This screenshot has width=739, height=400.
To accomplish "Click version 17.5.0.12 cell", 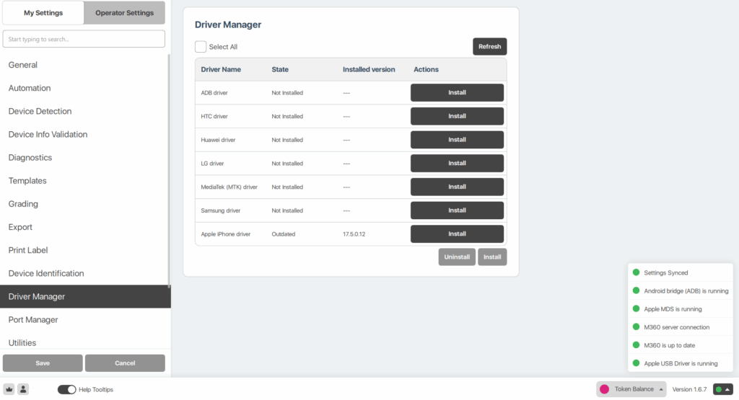I will click(354, 234).
